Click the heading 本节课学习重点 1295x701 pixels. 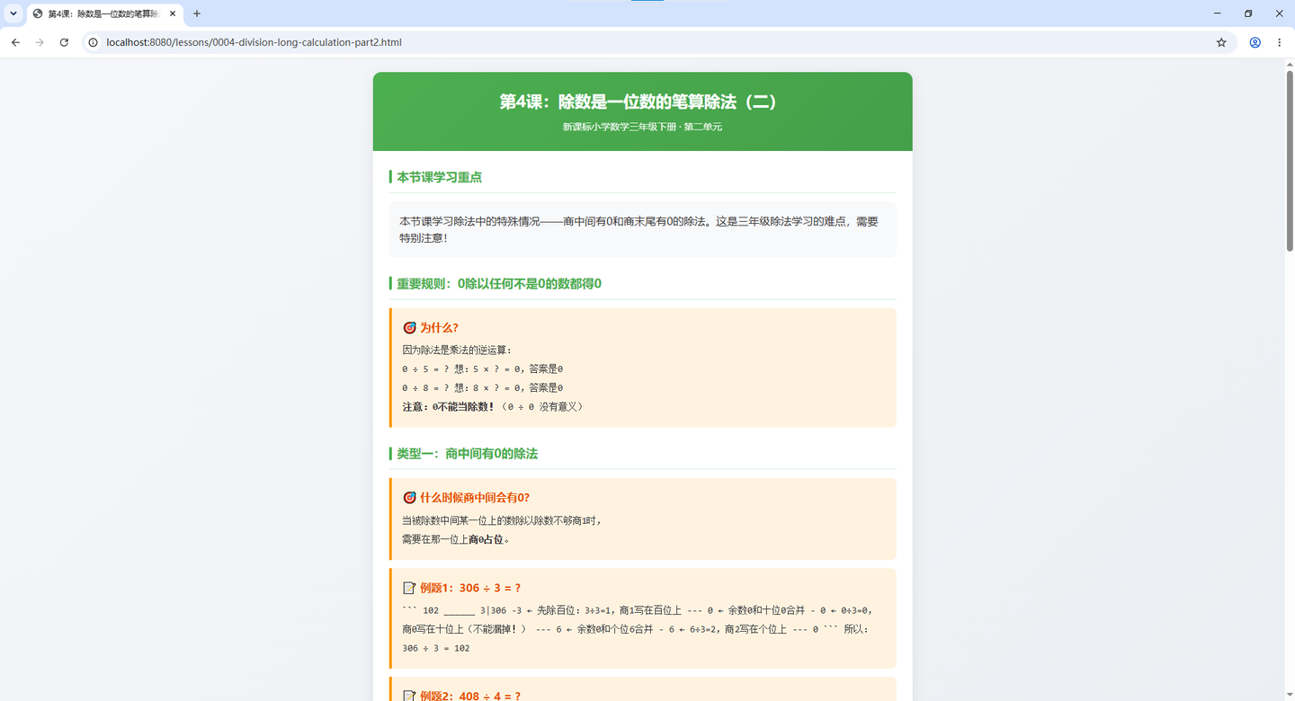440,177
